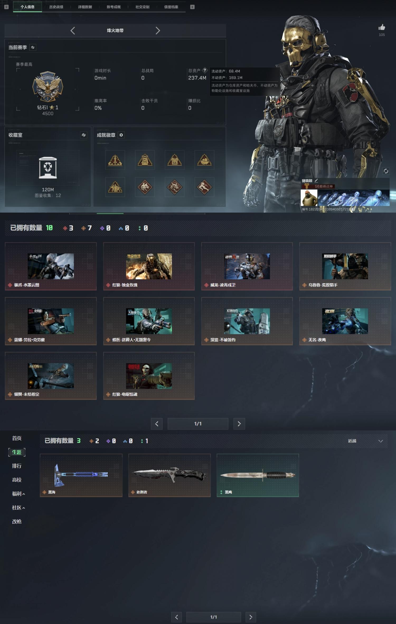Click the thumbs-up like icon
The image size is (396, 624).
(x=382, y=27)
